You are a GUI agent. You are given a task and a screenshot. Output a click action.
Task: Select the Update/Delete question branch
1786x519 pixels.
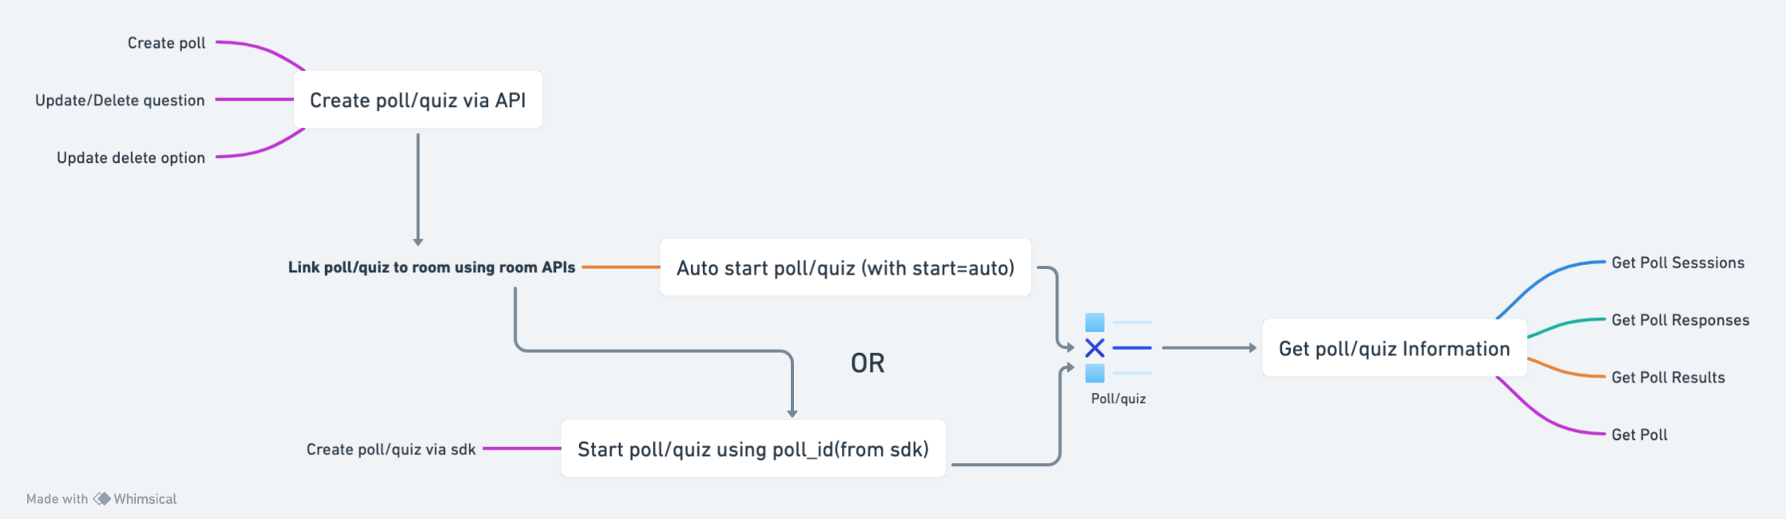(120, 101)
